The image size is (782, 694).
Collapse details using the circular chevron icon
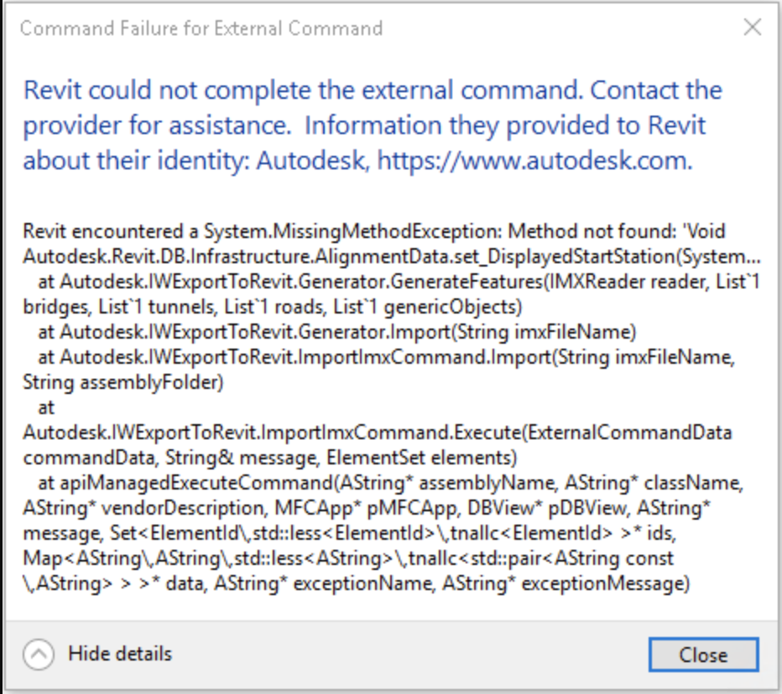[39, 654]
